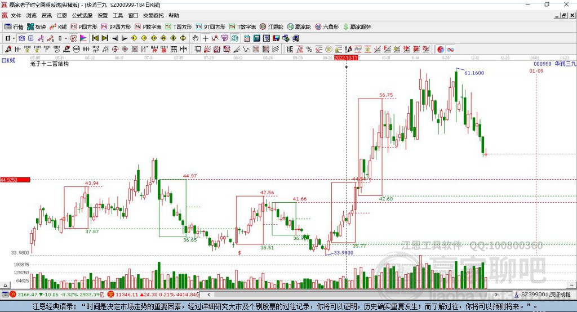Click the 老子十二宫结构 label

pos(50,64)
